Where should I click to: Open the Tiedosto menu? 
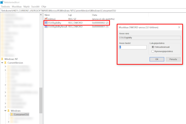pyautogui.click(x=6, y=7)
